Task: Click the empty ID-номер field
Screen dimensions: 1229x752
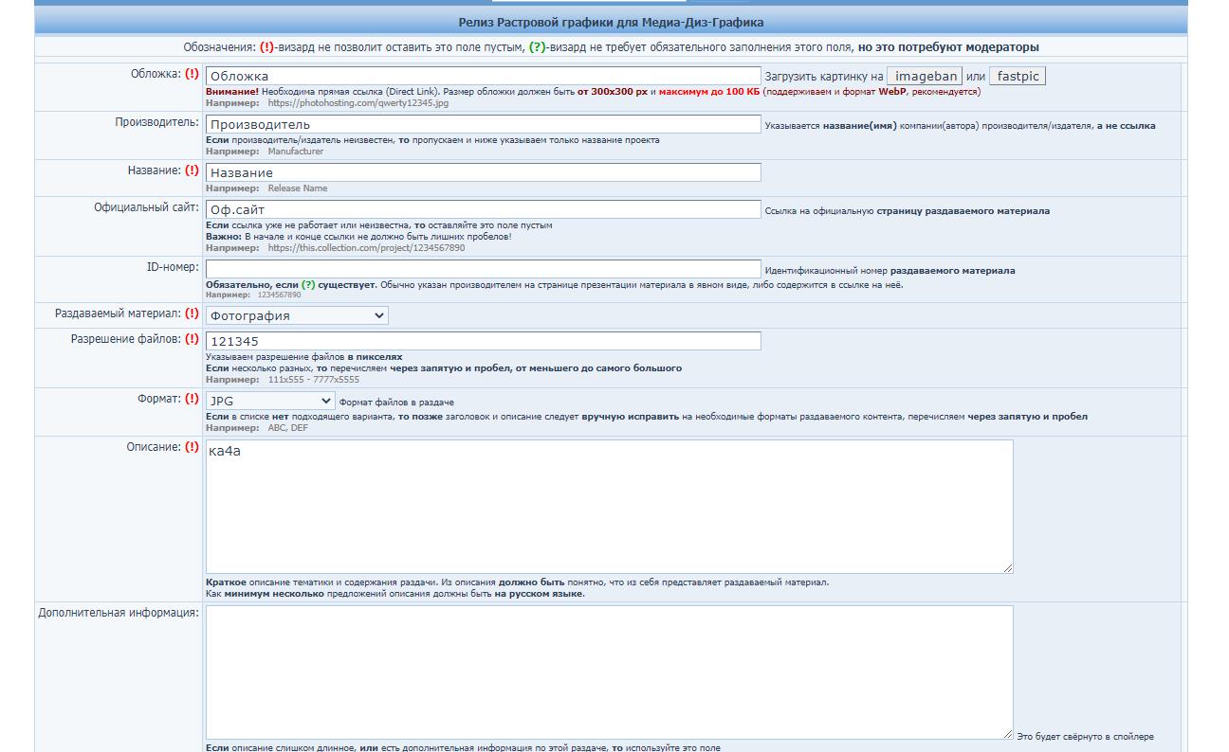Action: coord(483,269)
